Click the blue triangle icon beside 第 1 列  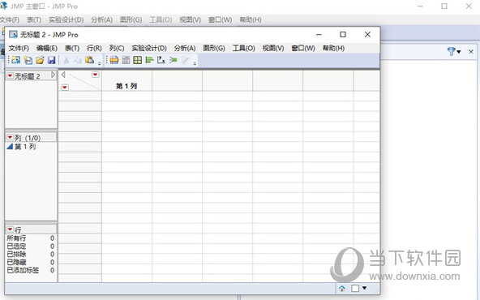click(x=10, y=146)
